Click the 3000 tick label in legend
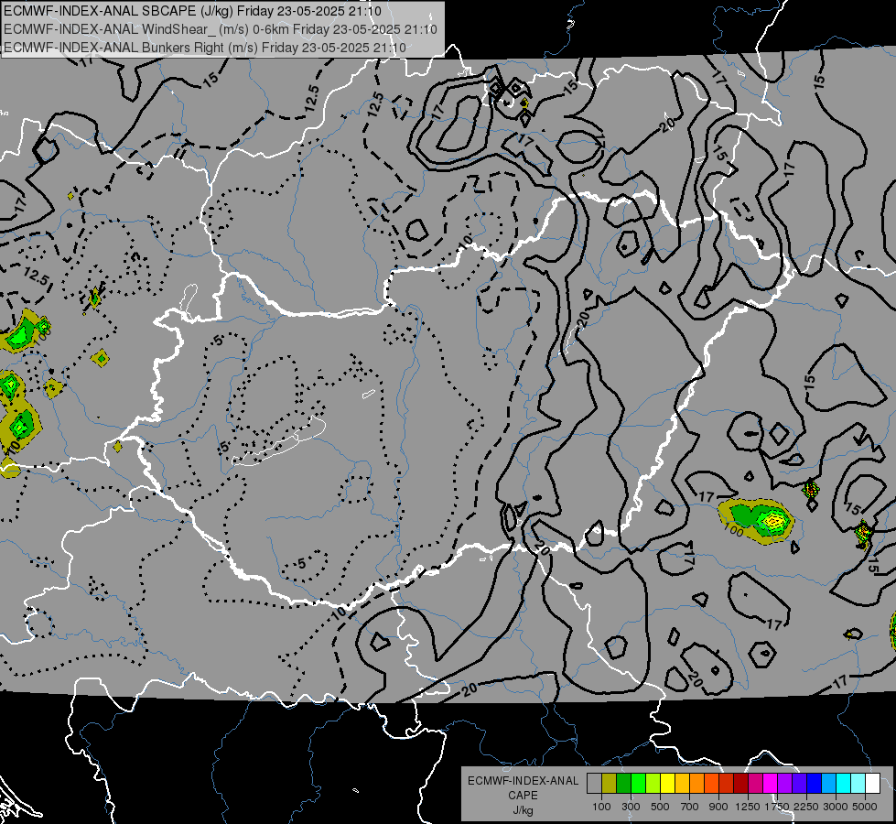Image resolution: width=896 pixels, height=824 pixels. pyautogui.click(x=836, y=807)
